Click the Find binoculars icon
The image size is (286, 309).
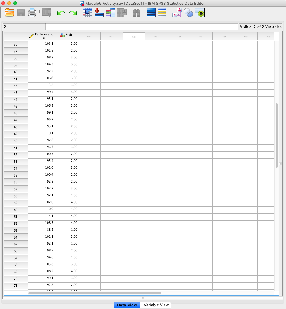[136, 13]
